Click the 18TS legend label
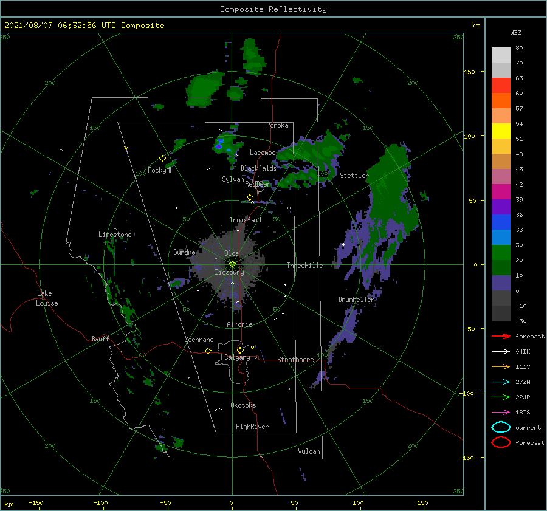The width and height of the screenshot is (547, 511). point(523,413)
